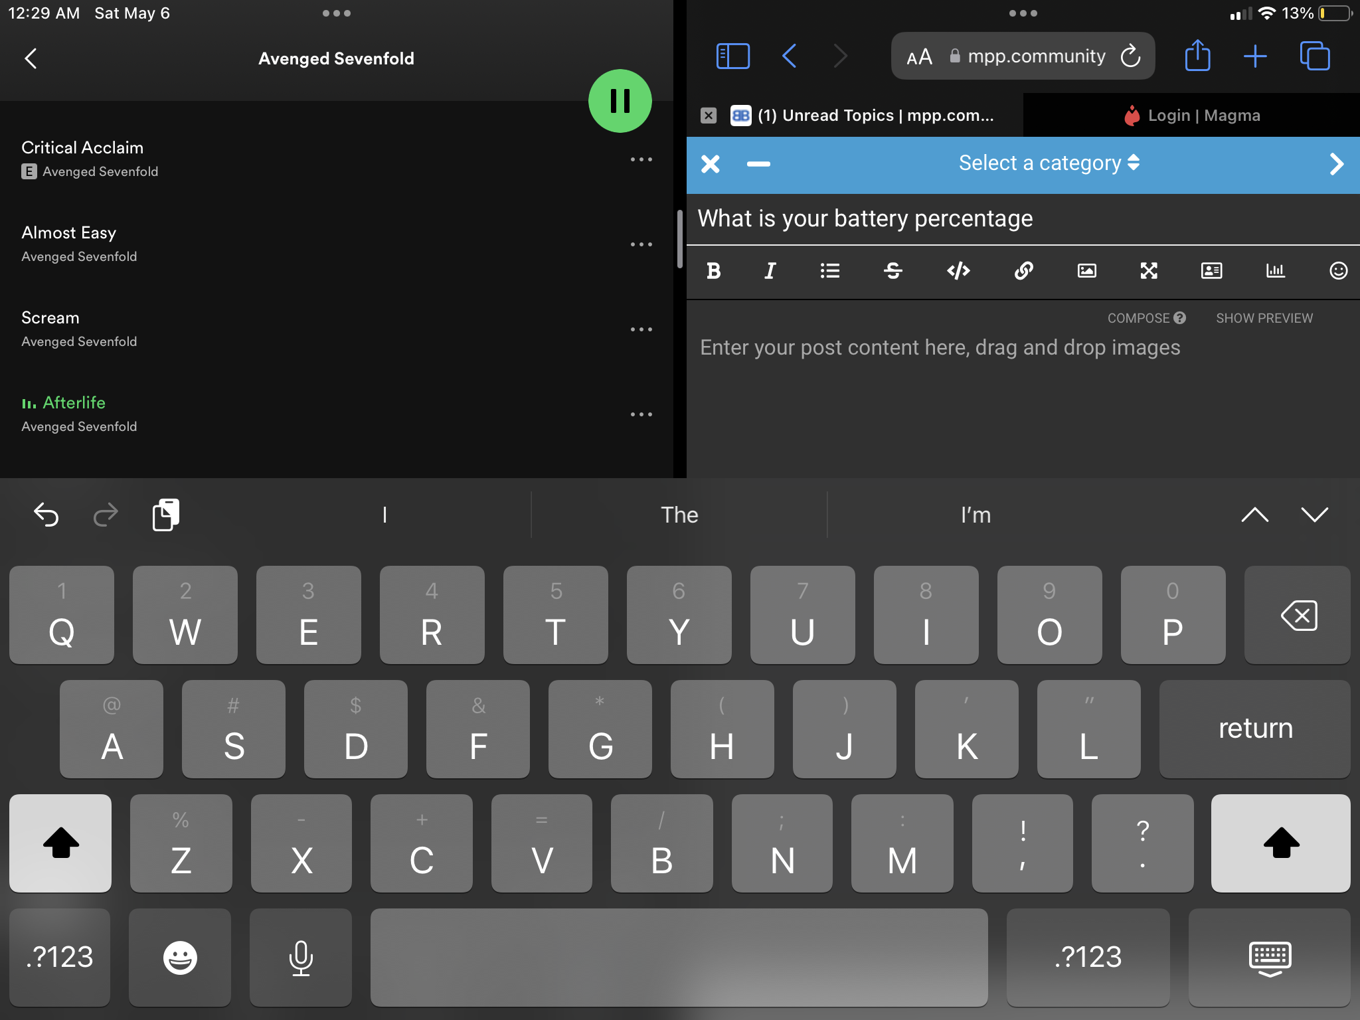Pause playback with the green button
Image resolution: width=1360 pixels, height=1020 pixels.
click(x=620, y=101)
